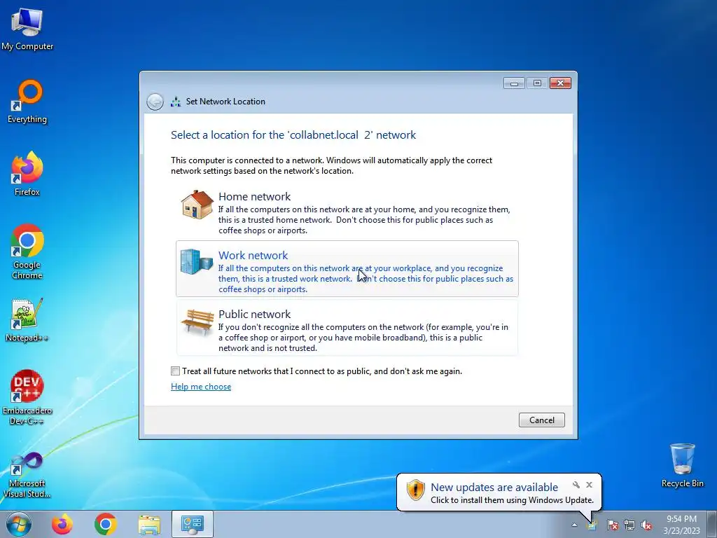Open the Help me choose link
Viewport: 717px width, 538px height.
pyautogui.click(x=201, y=387)
